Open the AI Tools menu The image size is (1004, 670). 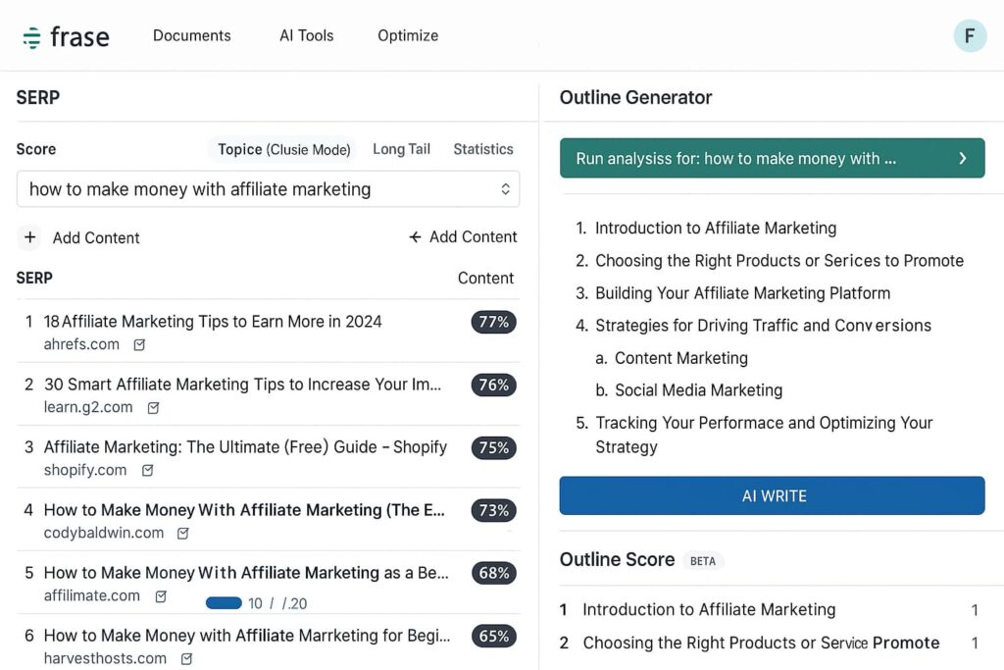click(306, 35)
